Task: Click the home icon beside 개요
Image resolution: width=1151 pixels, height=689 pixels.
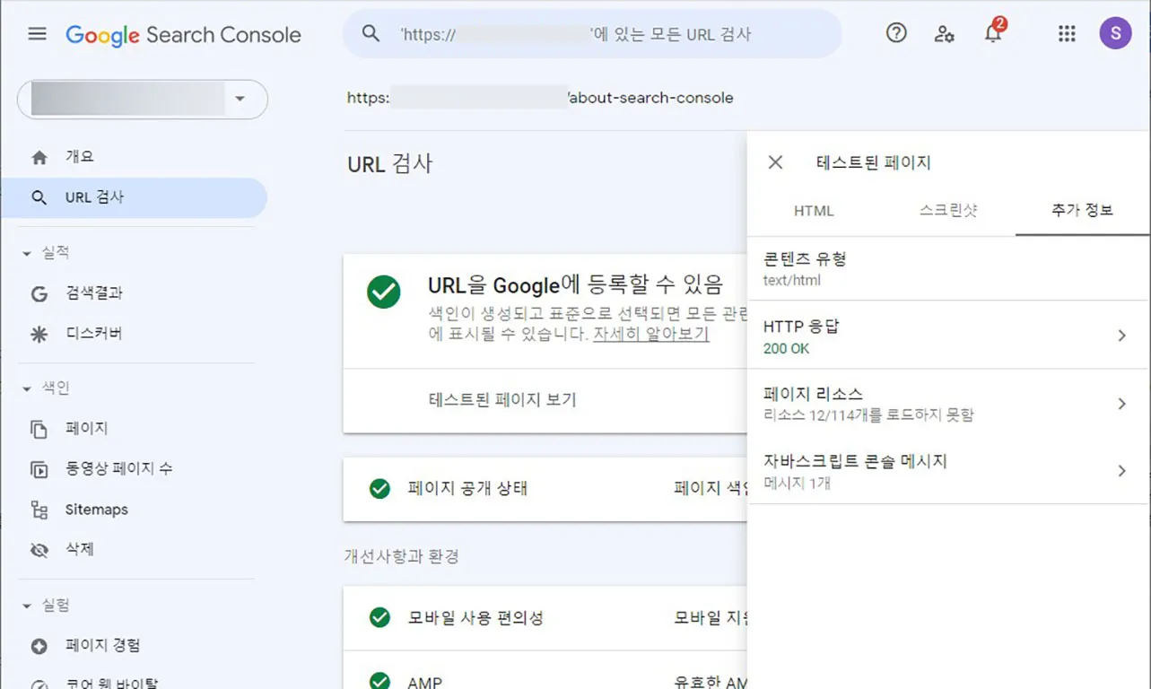Action: pos(39,157)
